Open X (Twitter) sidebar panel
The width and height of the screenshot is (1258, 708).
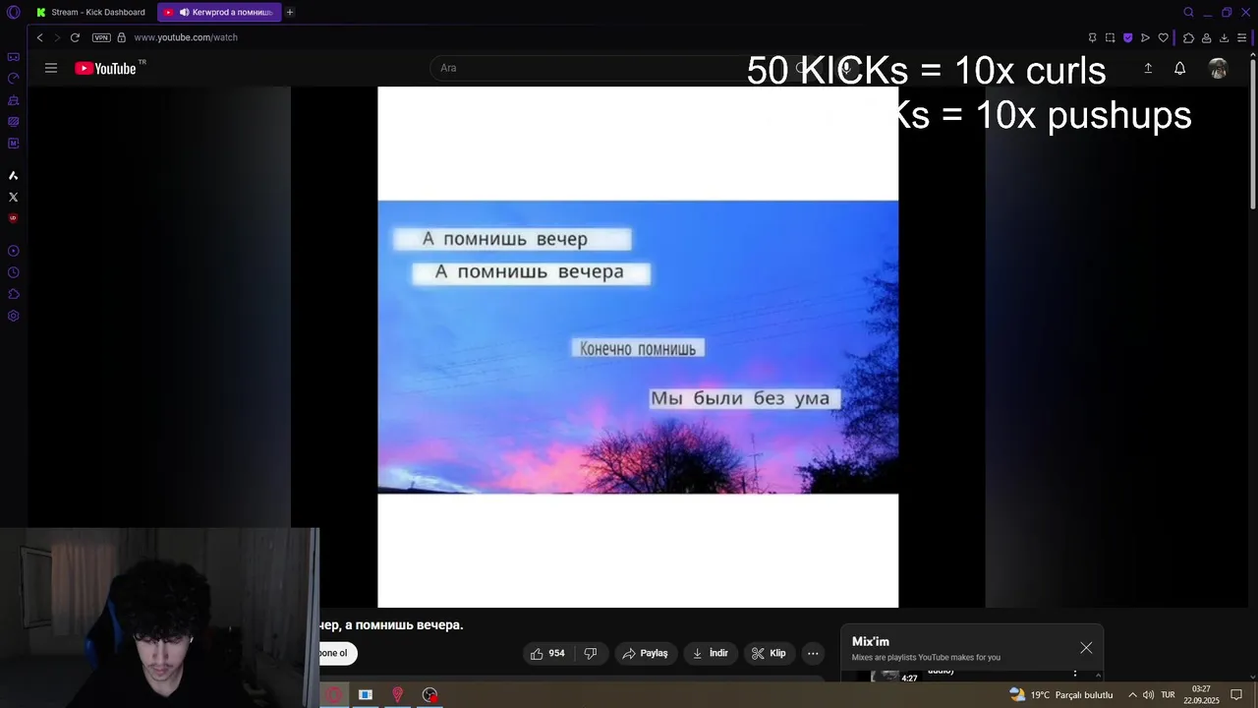(x=13, y=198)
